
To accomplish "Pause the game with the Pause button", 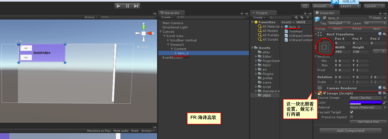I will 127,6.
